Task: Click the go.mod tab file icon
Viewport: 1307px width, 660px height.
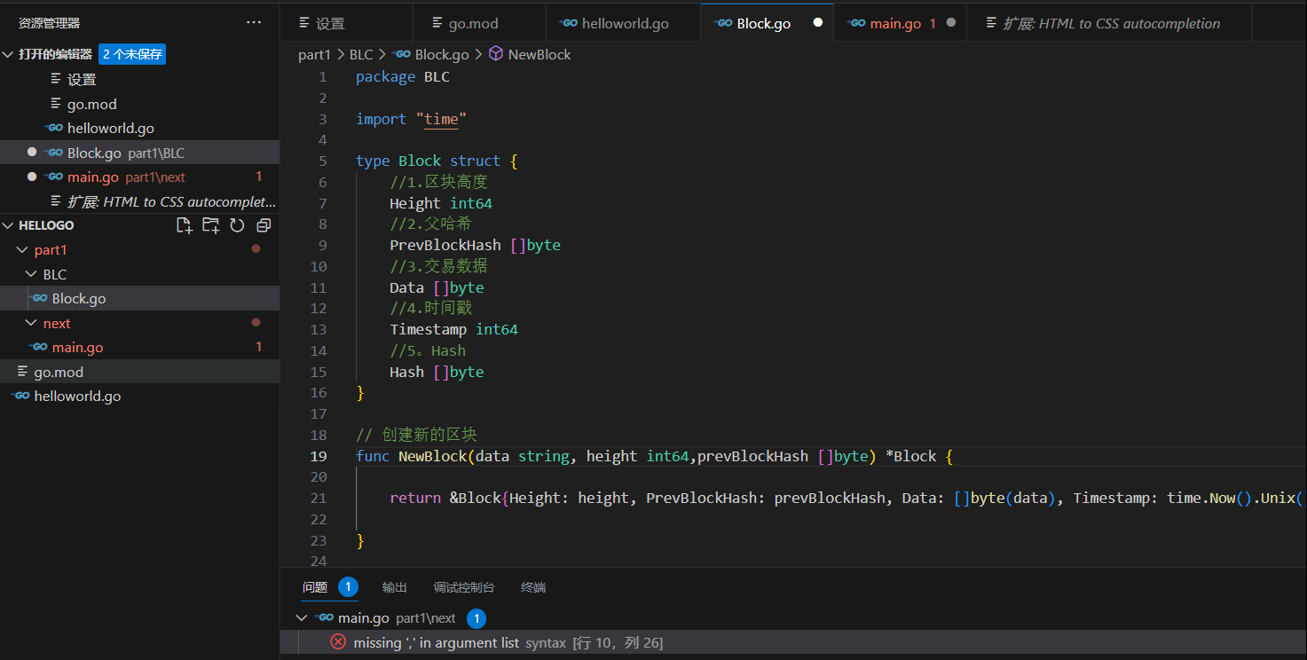Action: [x=437, y=23]
